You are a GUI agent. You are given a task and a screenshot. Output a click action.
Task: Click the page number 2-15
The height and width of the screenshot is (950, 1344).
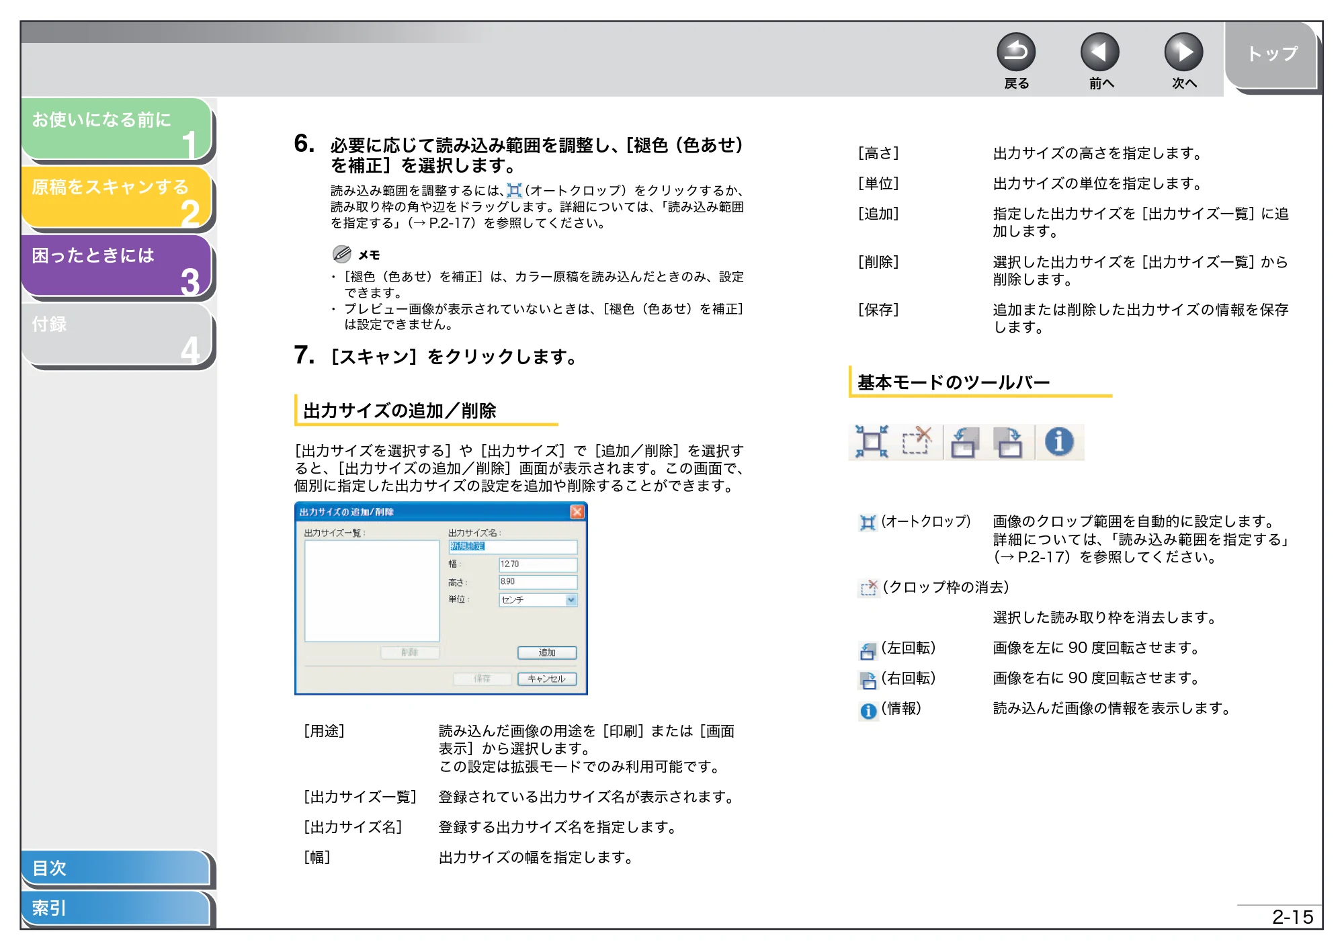point(1292,917)
